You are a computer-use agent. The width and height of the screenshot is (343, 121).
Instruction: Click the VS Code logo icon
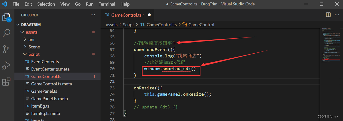pos(5,4)
